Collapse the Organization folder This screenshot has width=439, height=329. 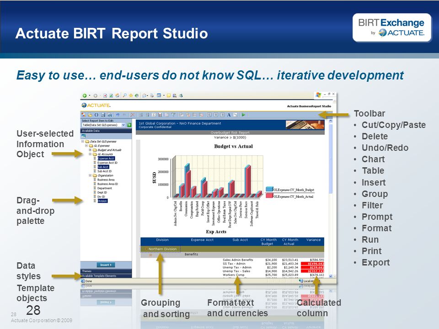pos(90,175)
